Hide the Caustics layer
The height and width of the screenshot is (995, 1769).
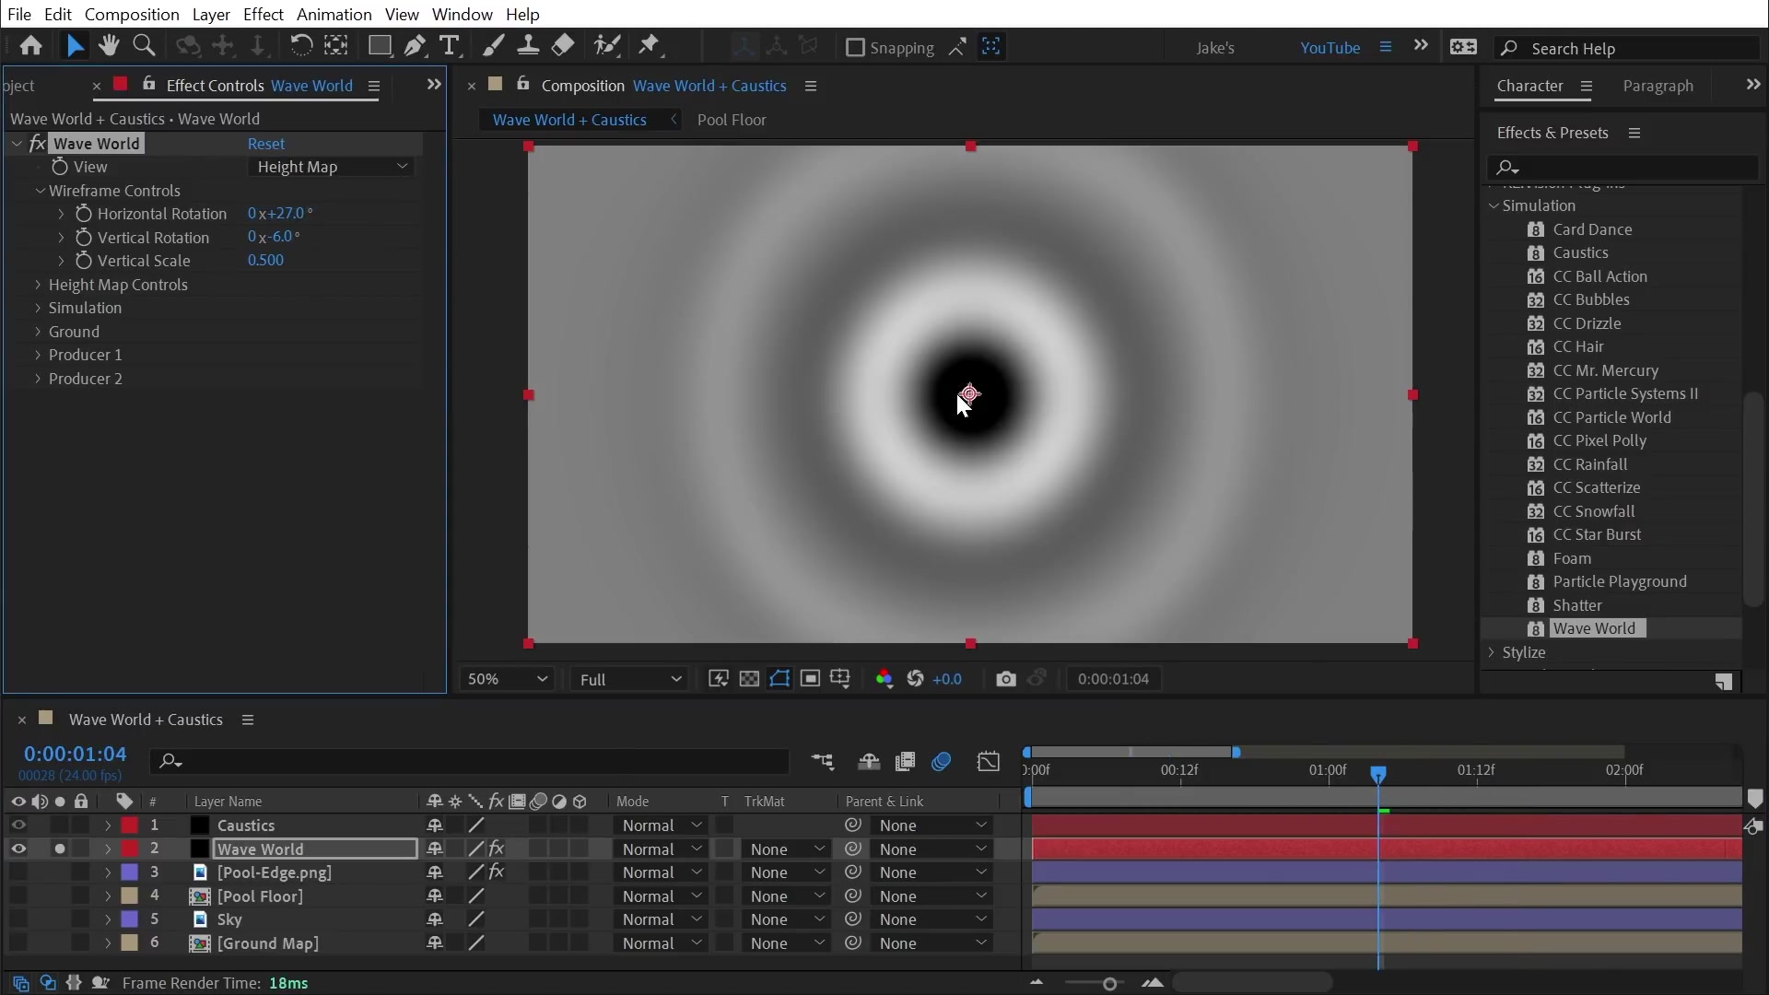tap(18, 825)
